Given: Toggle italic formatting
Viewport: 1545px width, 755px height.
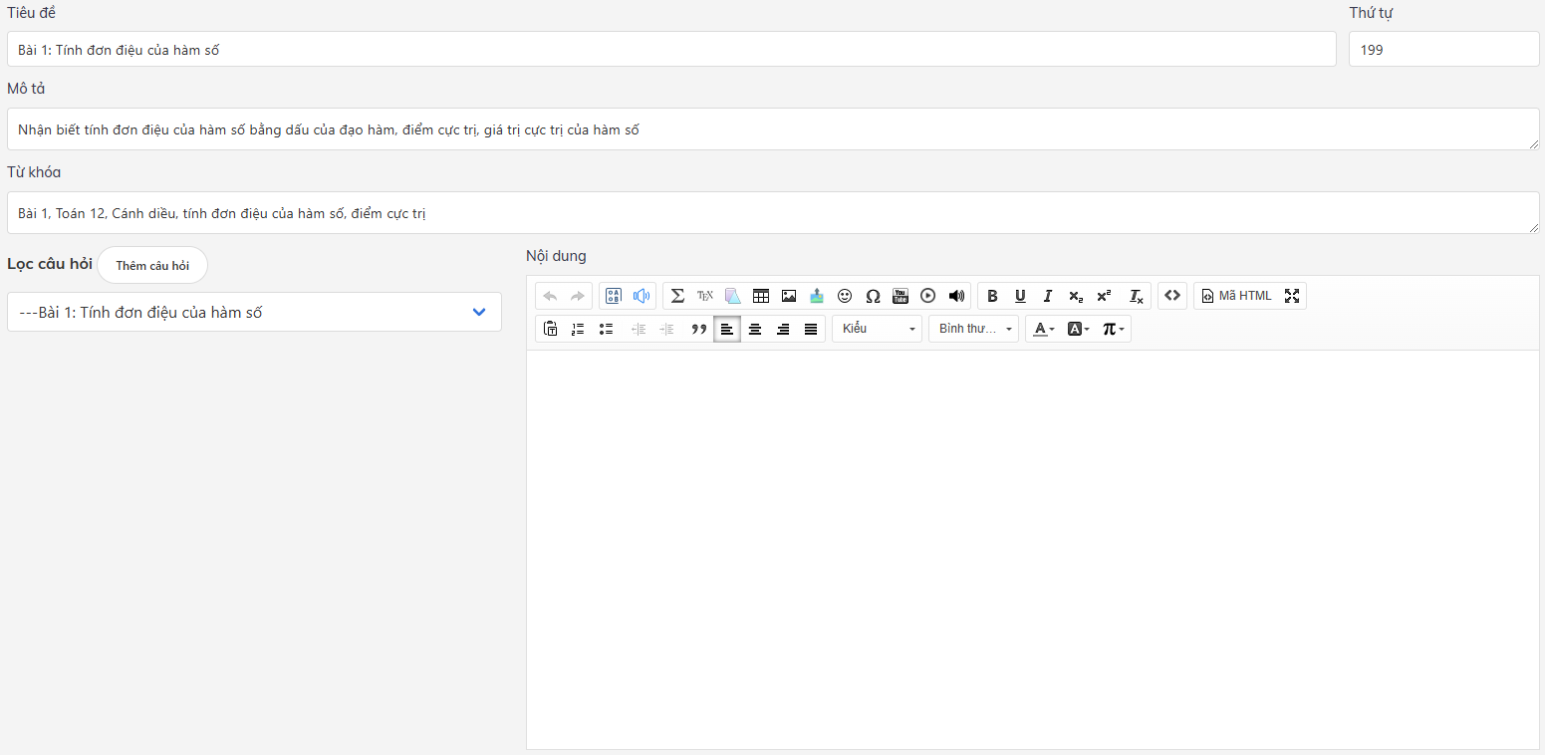Looking at the screenshot, I should (x=1048, y=296).
